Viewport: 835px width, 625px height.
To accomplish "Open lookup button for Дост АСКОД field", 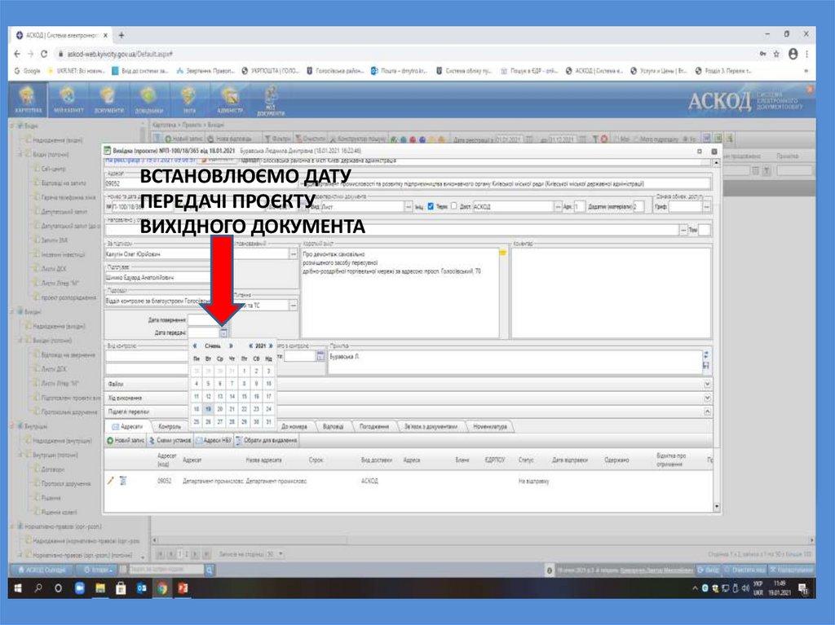I will coord(558,206).
